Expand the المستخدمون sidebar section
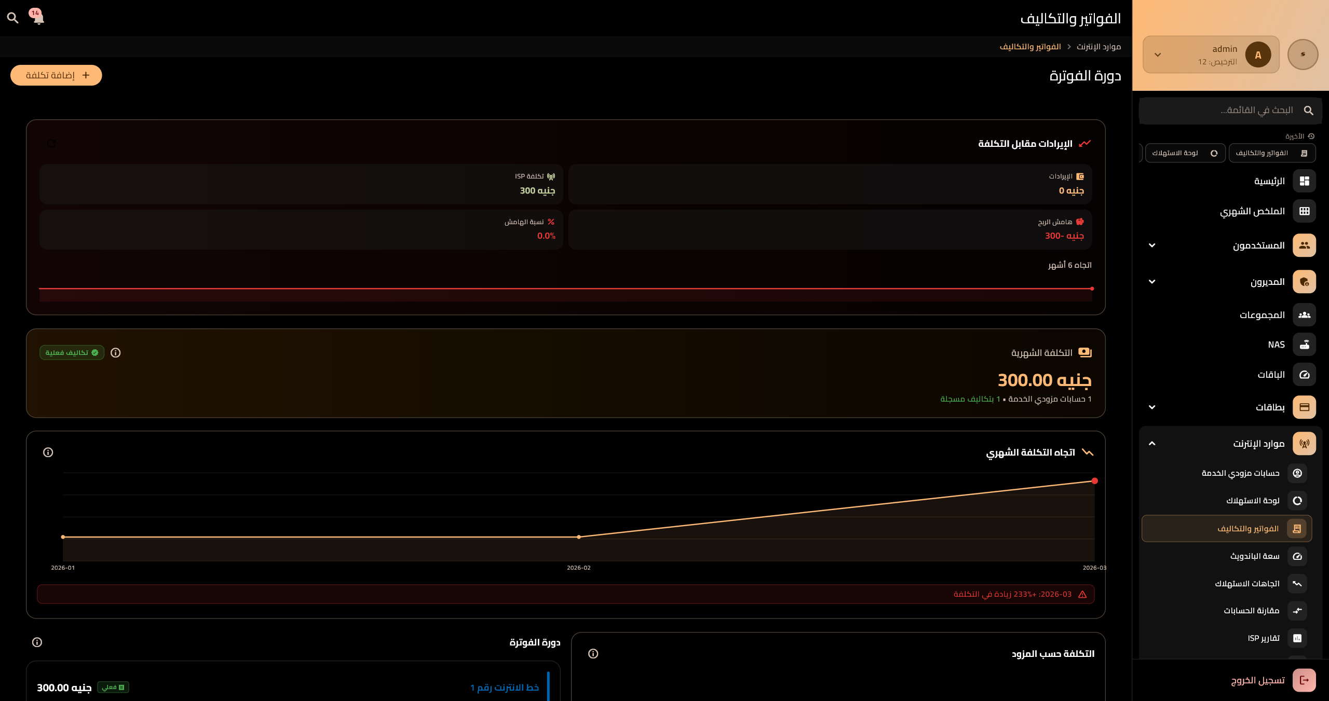Viewport: 1329px width, 701px height. click(x=1152, y=245)
